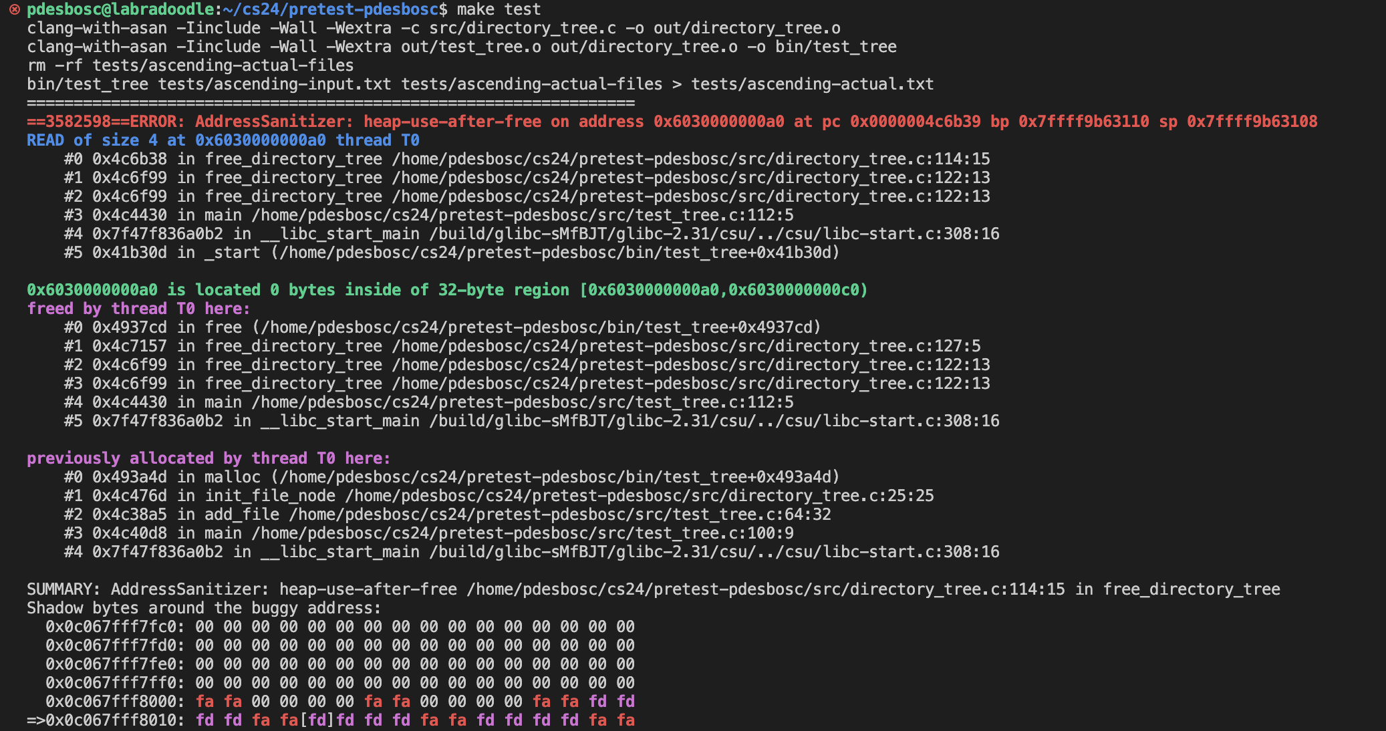Screen dimensions: 1386x731
Task: Follow the directory_tree.c:25:25 link for init_file_node
Action: click(640, 496)
